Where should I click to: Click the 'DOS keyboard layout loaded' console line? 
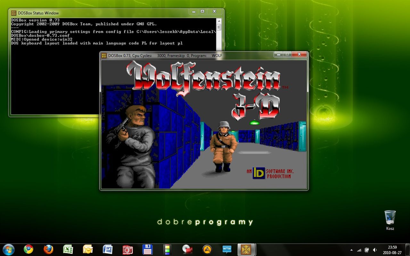tap(97, 43)
